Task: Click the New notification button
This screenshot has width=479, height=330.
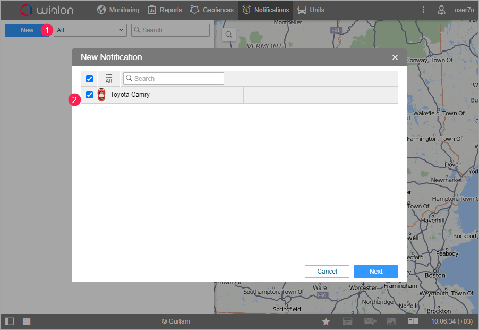Action: [27, 30]
